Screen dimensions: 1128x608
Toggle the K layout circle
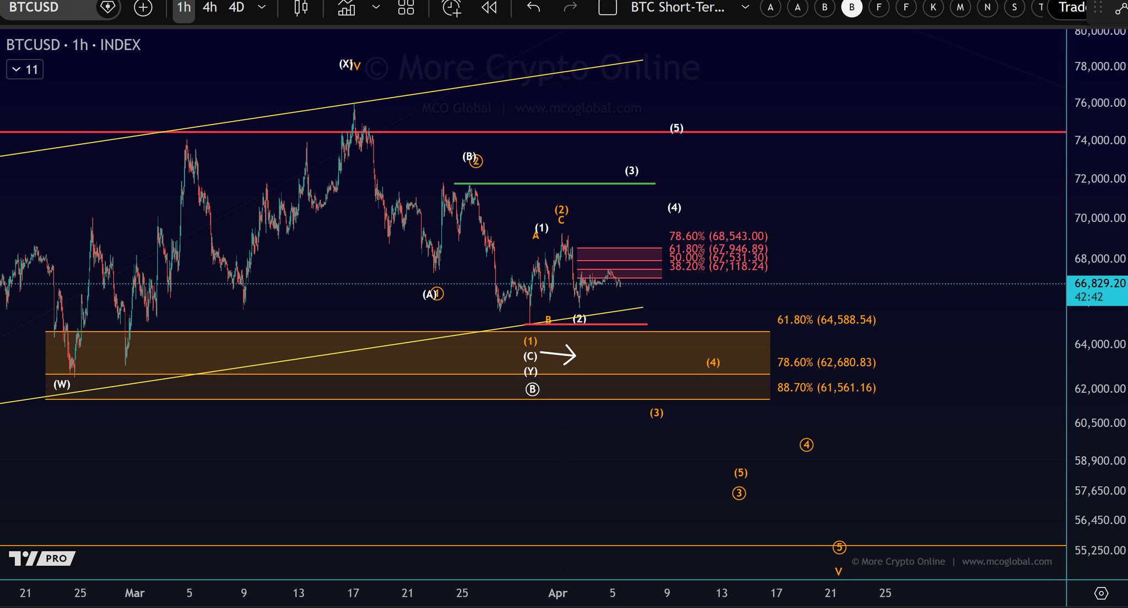point(933,8)
